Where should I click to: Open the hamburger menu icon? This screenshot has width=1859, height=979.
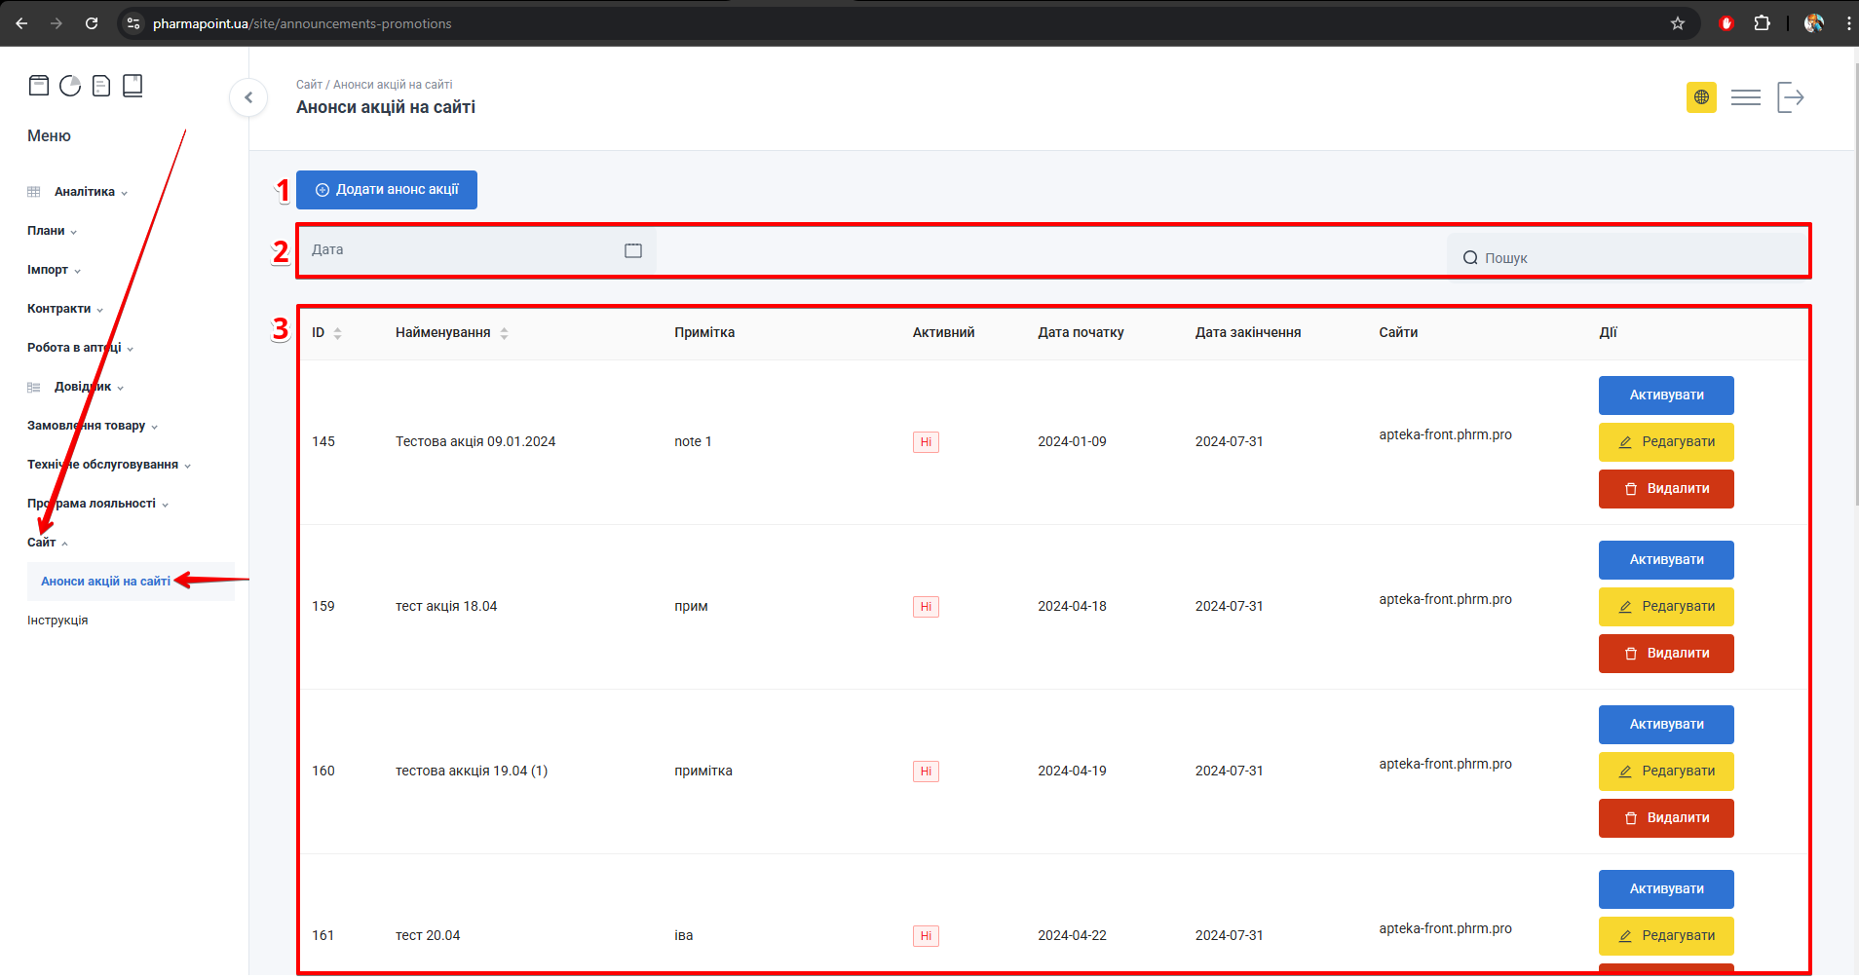pyautogui.click(x=1745, y=97)
